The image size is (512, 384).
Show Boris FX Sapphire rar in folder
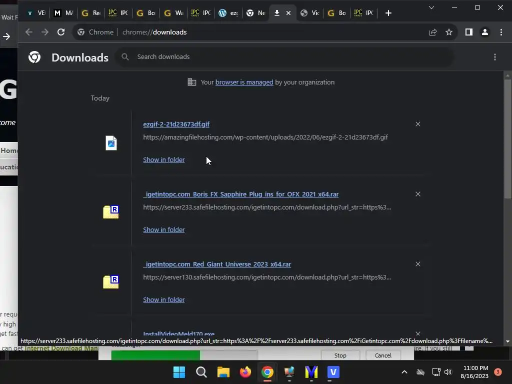click(164, 229)
